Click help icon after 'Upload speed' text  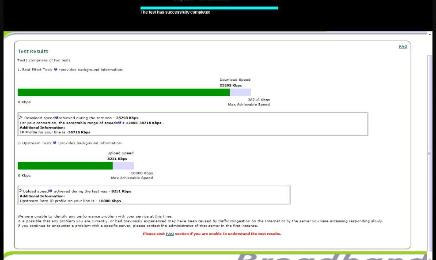[x=51, y=191]
